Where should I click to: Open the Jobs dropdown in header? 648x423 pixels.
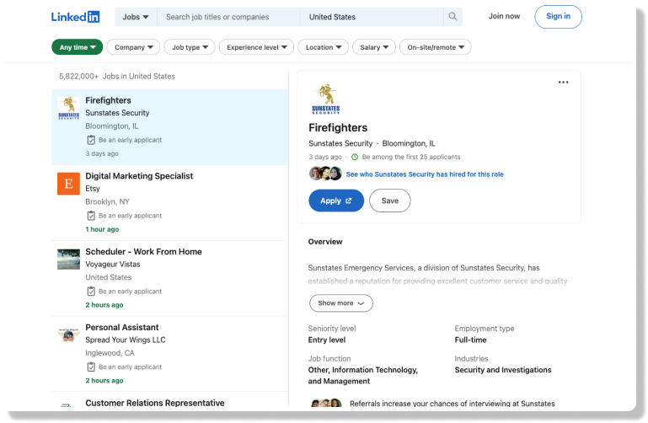pos(136,17)
